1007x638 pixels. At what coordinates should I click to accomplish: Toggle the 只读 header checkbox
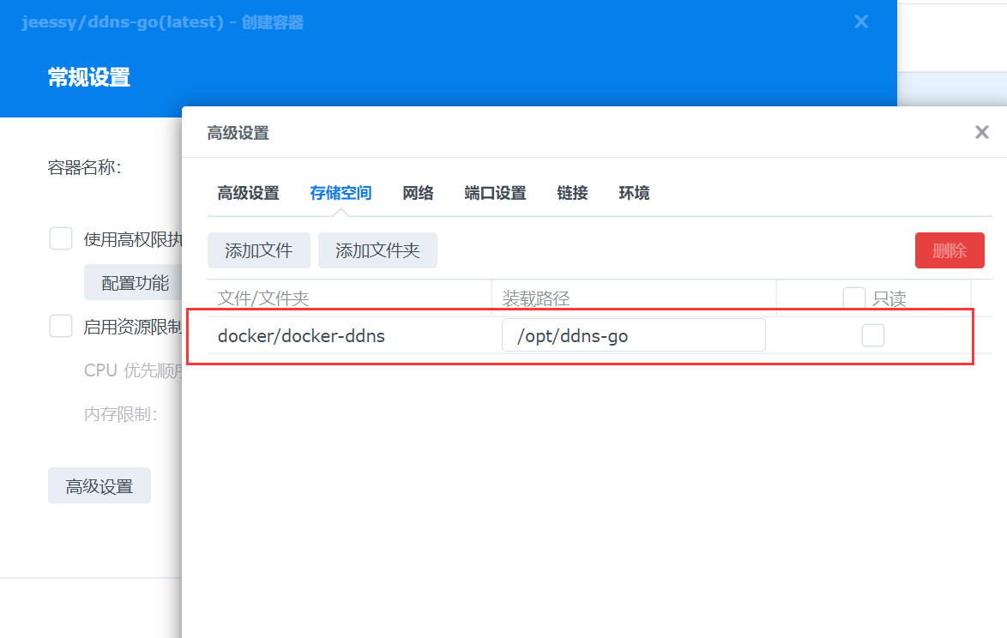point(853,298)
